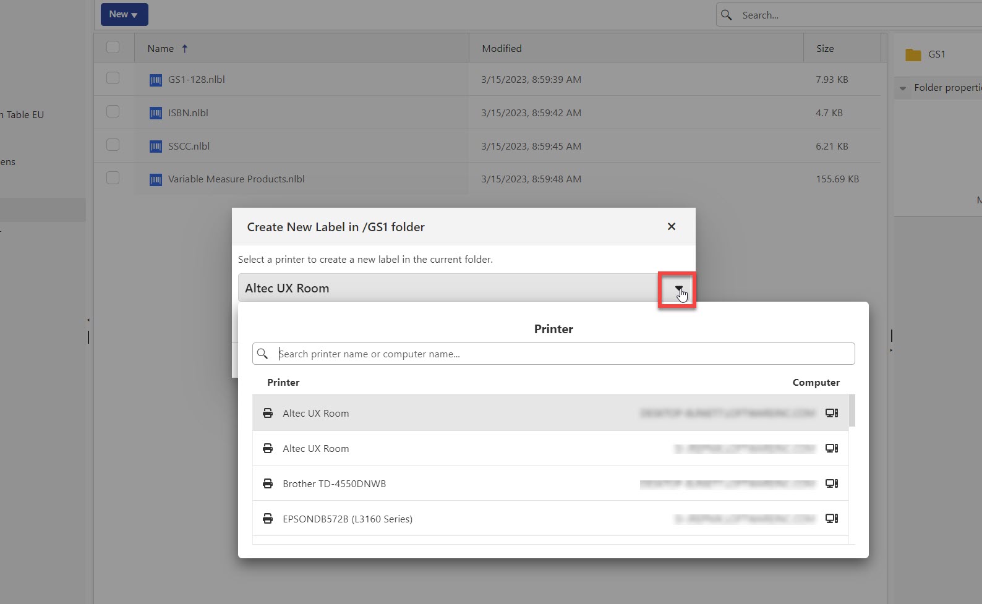Tick the checkbox for ISBN.nlbl
Screen dimensions: 982x604
coord(113,111)
